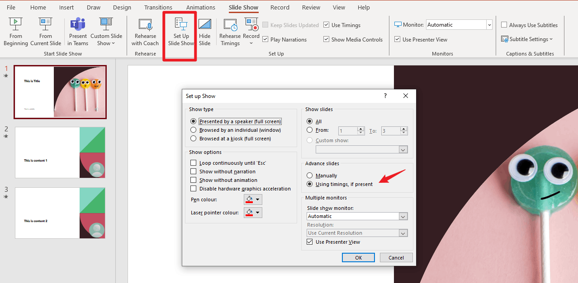Switch to Insert tab
This screenshot has height=283, width=578.
point(66,7)
